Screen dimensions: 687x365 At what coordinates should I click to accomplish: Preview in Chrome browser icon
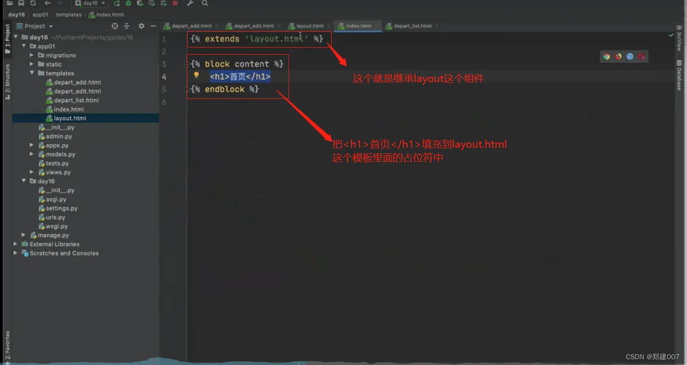tap(606, 56)
